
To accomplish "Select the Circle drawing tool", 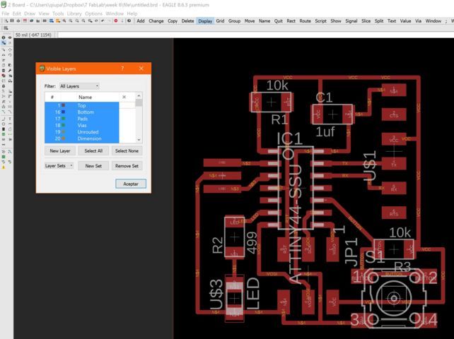I will click(x=4, y=124).
